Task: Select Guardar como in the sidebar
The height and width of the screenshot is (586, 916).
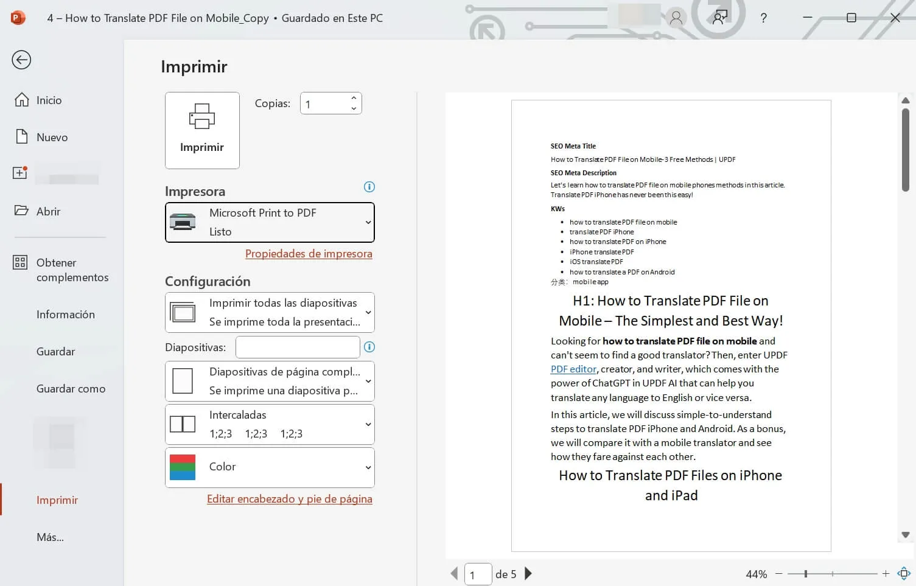Action: tap(71, 389)
